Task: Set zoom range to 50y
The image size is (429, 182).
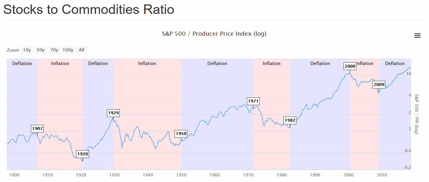Action: 41,50
